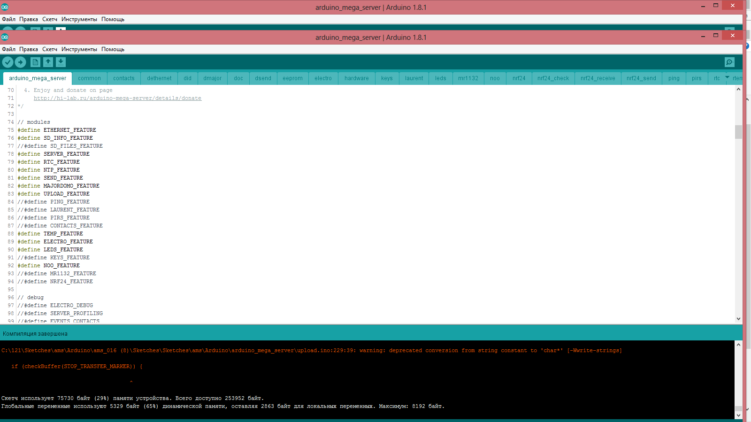Open a sketch using the Open icon
Screen dimensions: 751x422
click(48, 62)
